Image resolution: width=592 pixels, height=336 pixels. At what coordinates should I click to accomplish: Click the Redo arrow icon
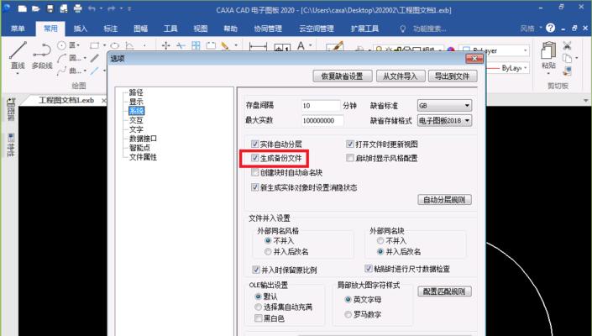(111, 8)
